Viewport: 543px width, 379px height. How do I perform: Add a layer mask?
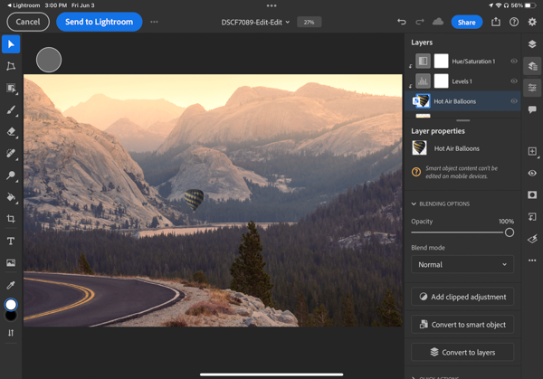(x=532, y=194)
